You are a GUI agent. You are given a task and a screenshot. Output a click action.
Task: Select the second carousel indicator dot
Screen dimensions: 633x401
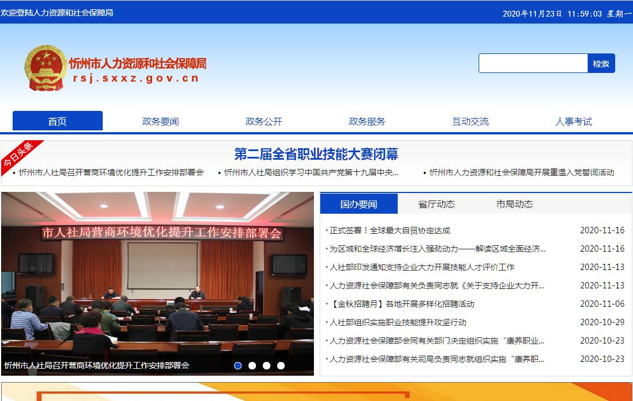click(253, 365)
